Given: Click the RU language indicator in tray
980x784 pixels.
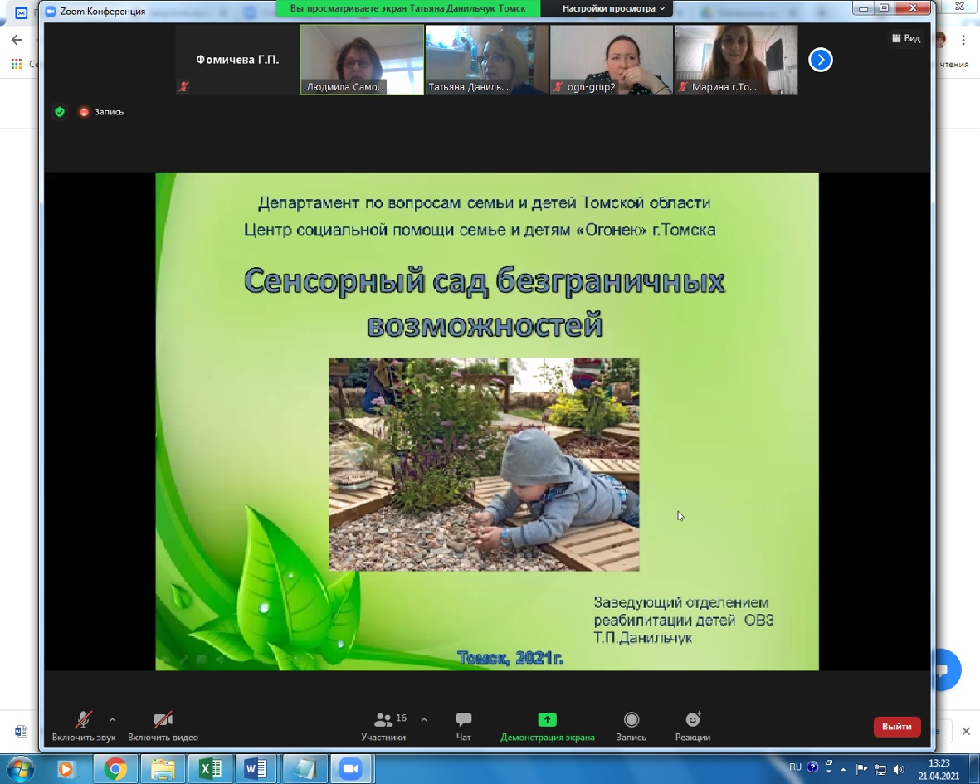Looking at the screenshot, I should click(795, 767).
